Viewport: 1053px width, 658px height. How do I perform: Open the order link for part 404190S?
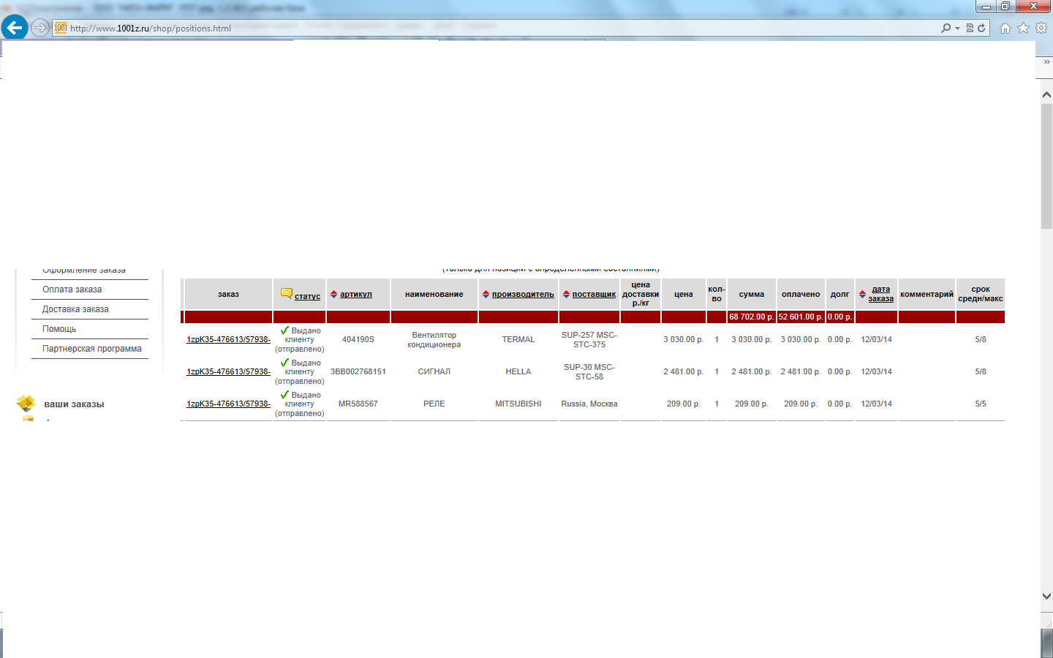click(x=228, y=339)
